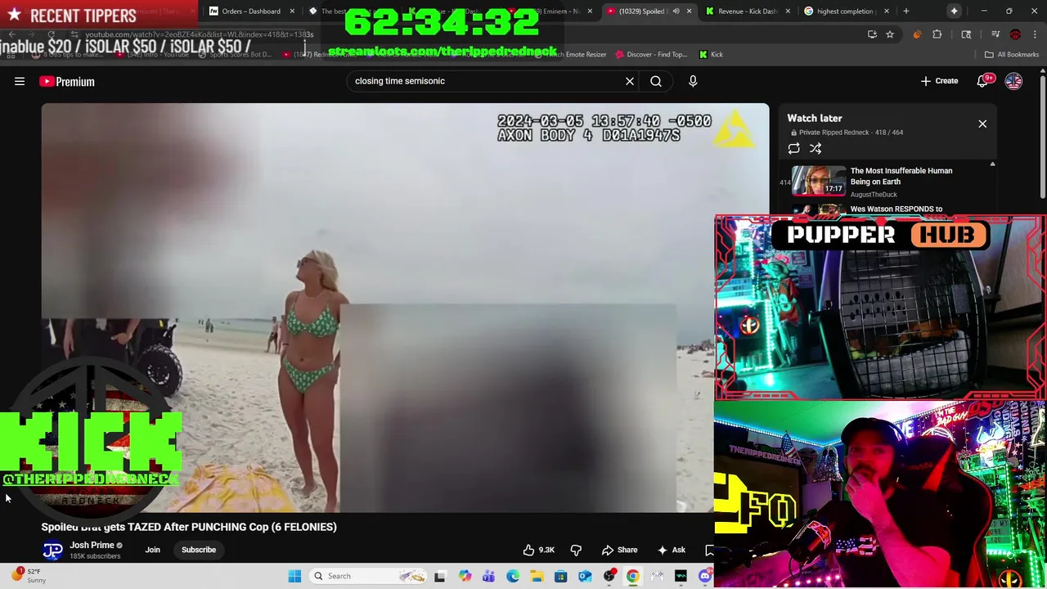Close the Watch later playlist panel
This screenshot has height=589, width=1047.
982,124
